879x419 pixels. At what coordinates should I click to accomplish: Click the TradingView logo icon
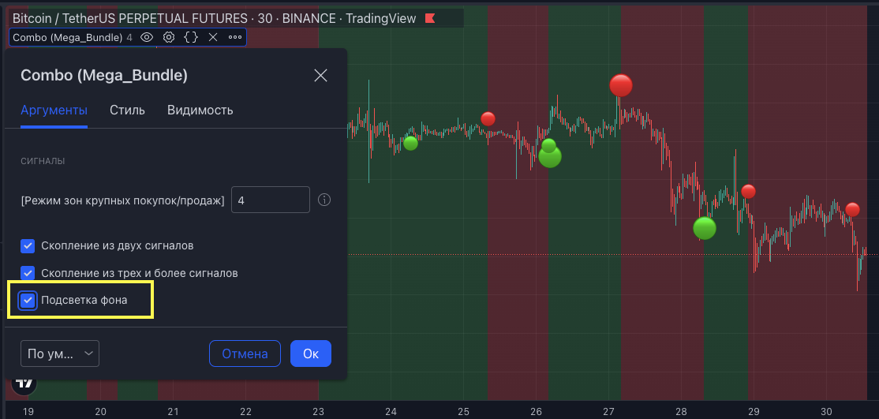coord(24,383)
